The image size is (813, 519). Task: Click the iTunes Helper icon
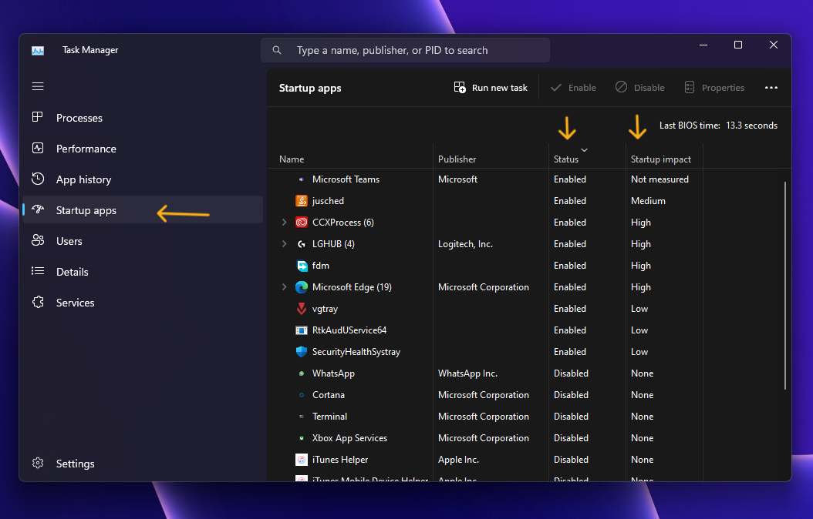[302, 460]
